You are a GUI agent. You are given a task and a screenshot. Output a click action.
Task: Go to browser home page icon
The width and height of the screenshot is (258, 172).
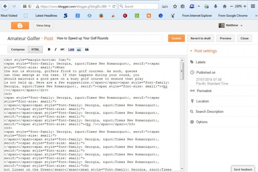[224, 7]
